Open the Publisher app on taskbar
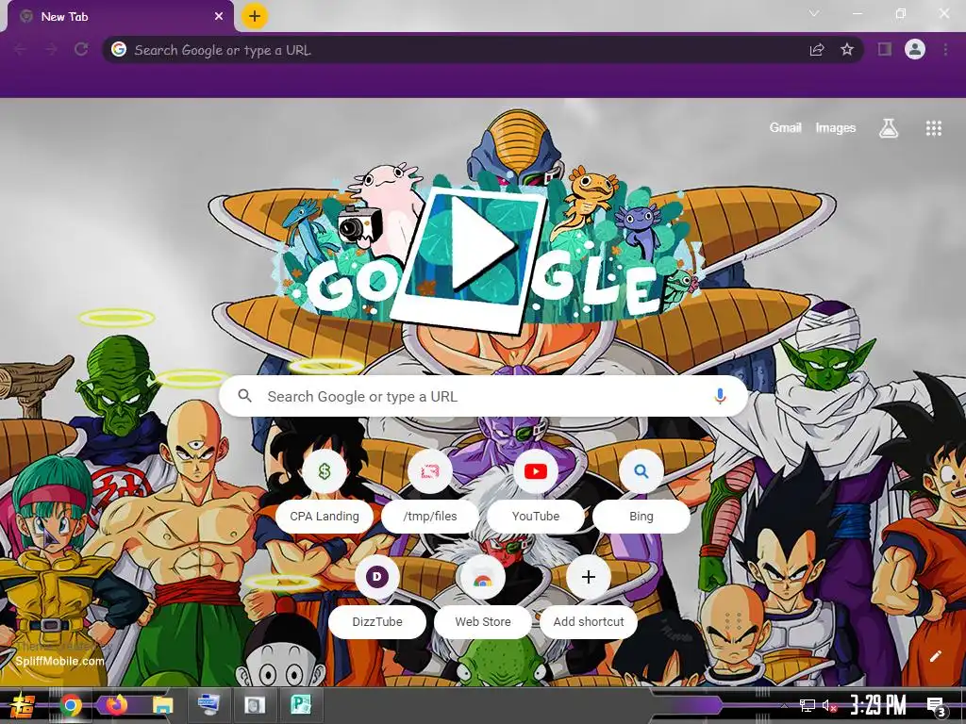This screenshot has width=966, height=724. (300, 704)
